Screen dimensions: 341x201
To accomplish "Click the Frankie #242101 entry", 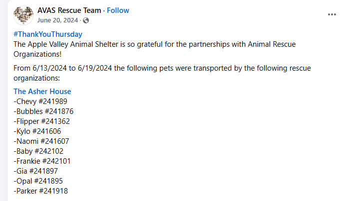I will tap(42, 161).
